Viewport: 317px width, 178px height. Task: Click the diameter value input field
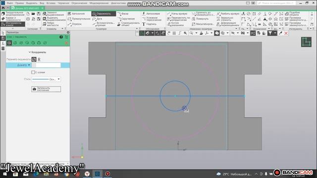(48, 65)
